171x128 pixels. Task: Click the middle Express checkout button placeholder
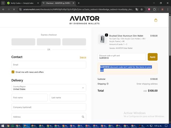coord(49,42)
